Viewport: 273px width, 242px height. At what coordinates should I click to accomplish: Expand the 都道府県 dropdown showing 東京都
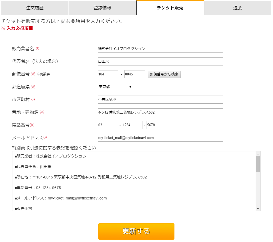point(115,87)
